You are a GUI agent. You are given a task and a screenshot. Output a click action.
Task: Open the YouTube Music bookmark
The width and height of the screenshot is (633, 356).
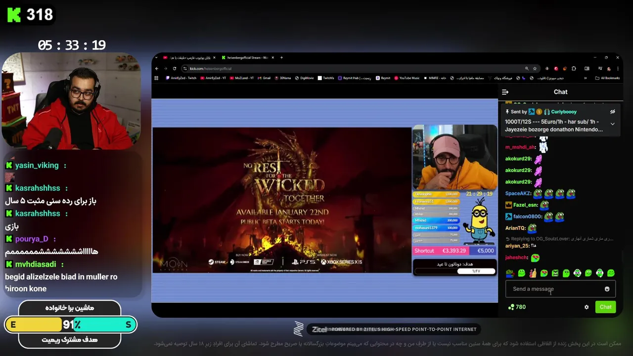click(407, 78)
